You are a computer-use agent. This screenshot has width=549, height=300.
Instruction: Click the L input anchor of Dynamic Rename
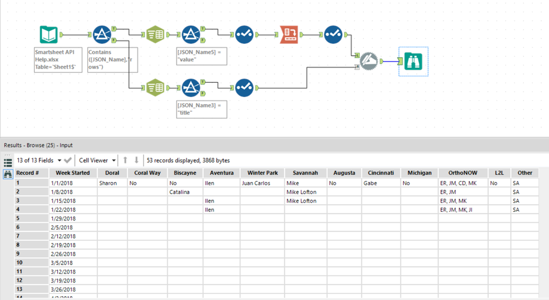point(357,55)
